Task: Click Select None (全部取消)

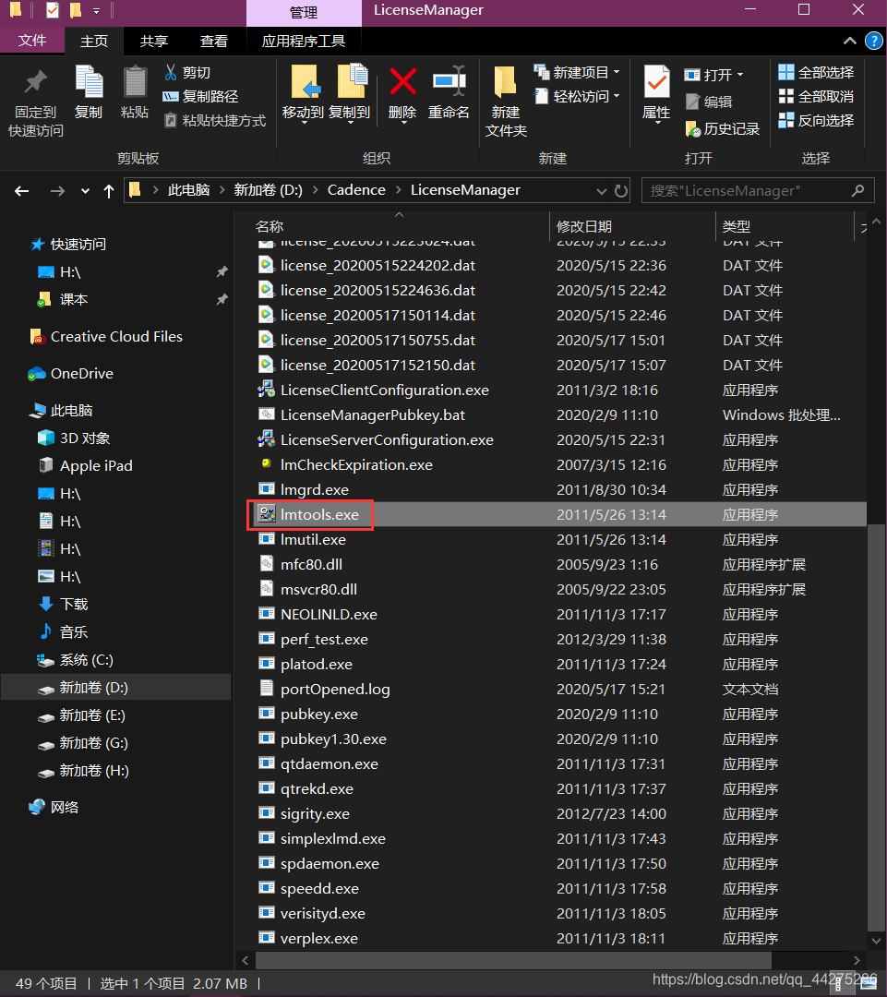Action: tap(817, 97)
